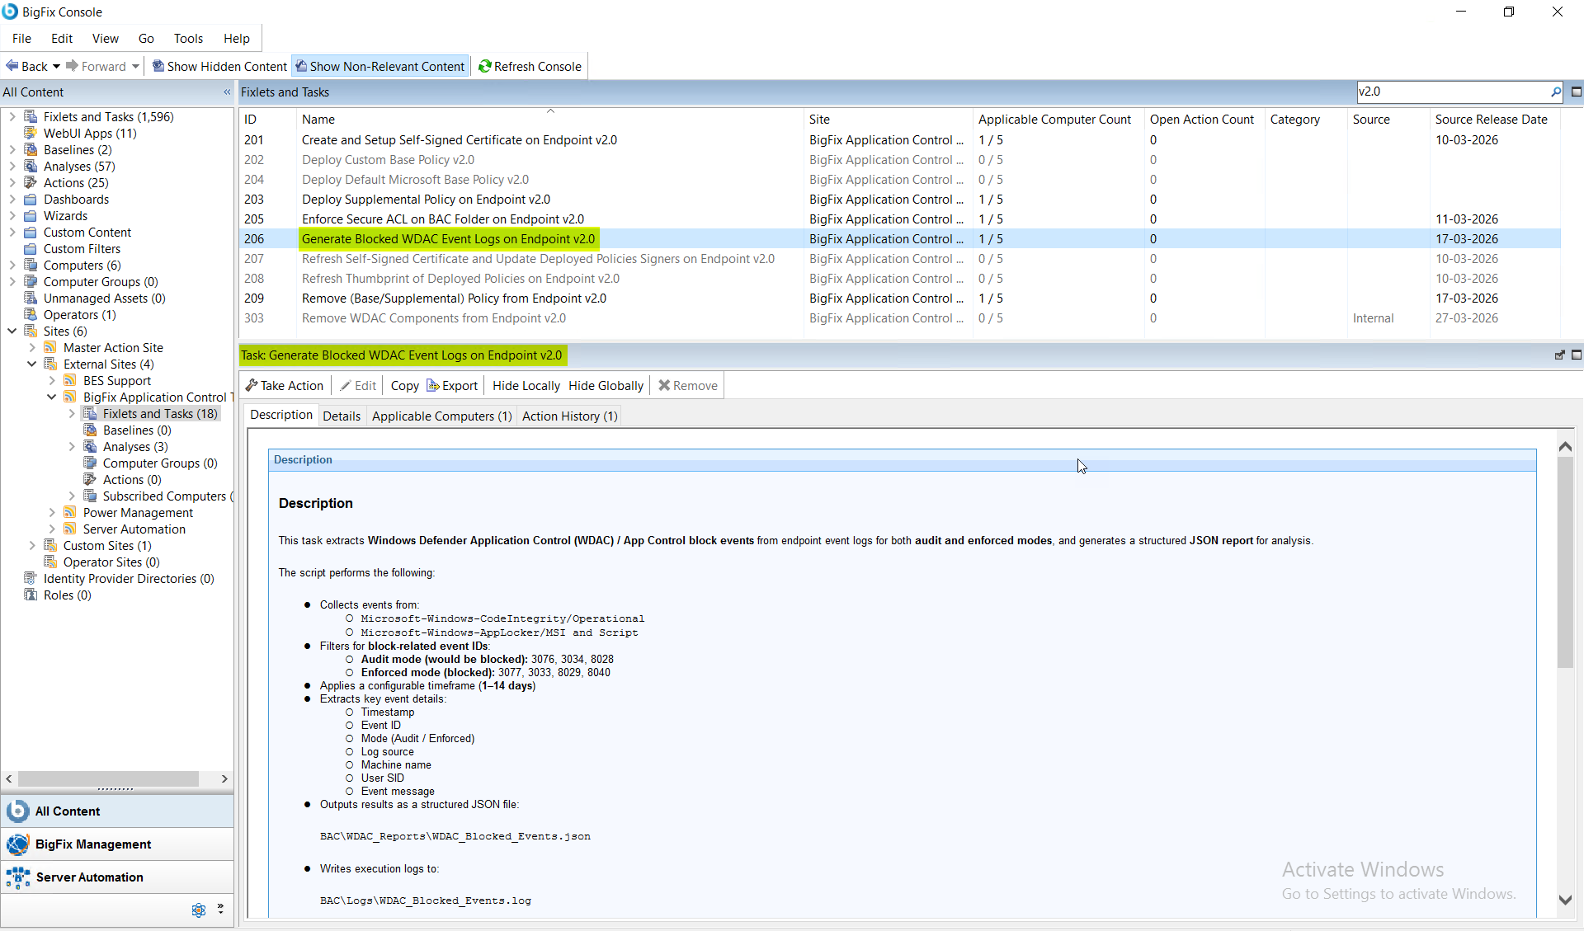
Task: Switch to the Action History tab
Action: tap(568, 416)
